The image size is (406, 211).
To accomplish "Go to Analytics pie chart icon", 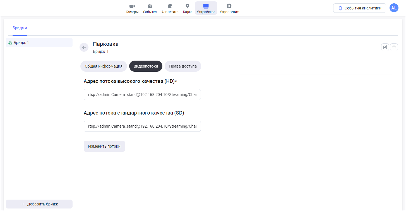I will point(170,6).
